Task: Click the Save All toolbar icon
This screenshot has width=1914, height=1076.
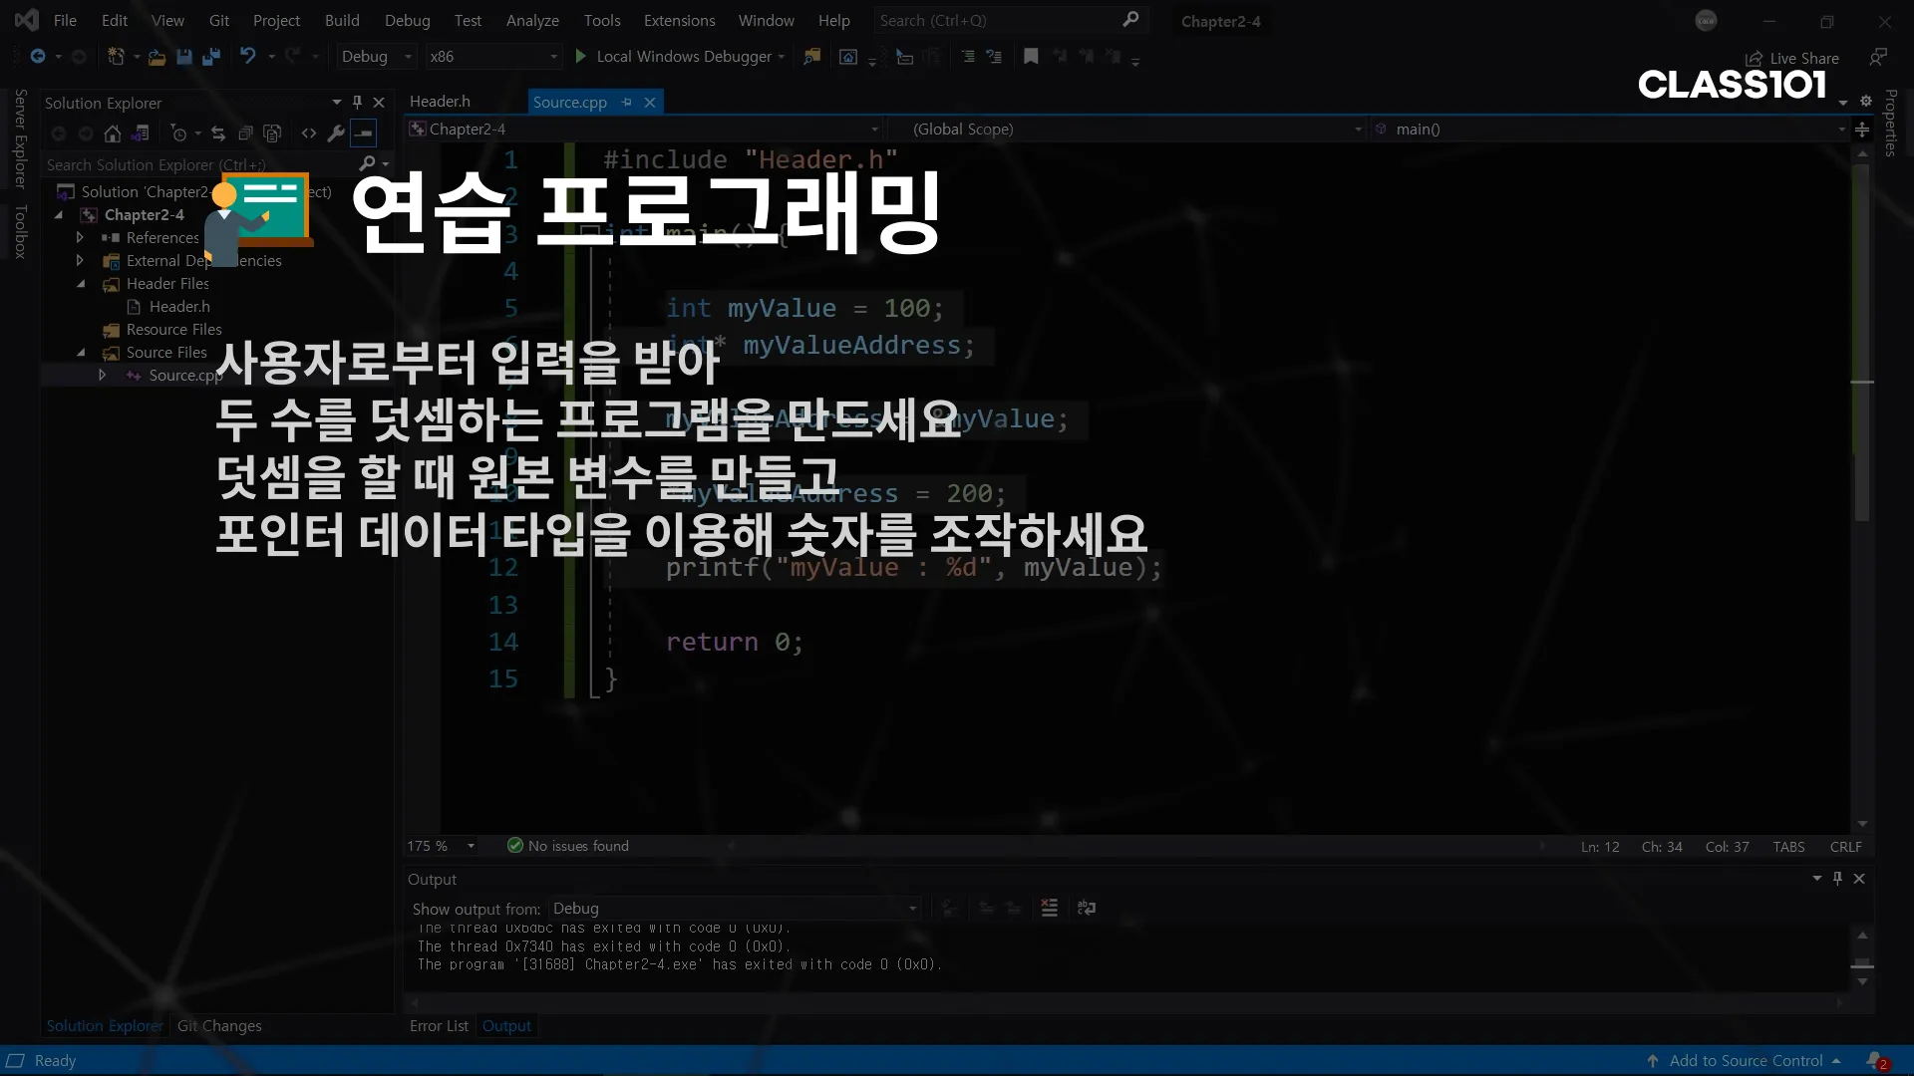Action: pyautogui.click(x=211, y=57)
